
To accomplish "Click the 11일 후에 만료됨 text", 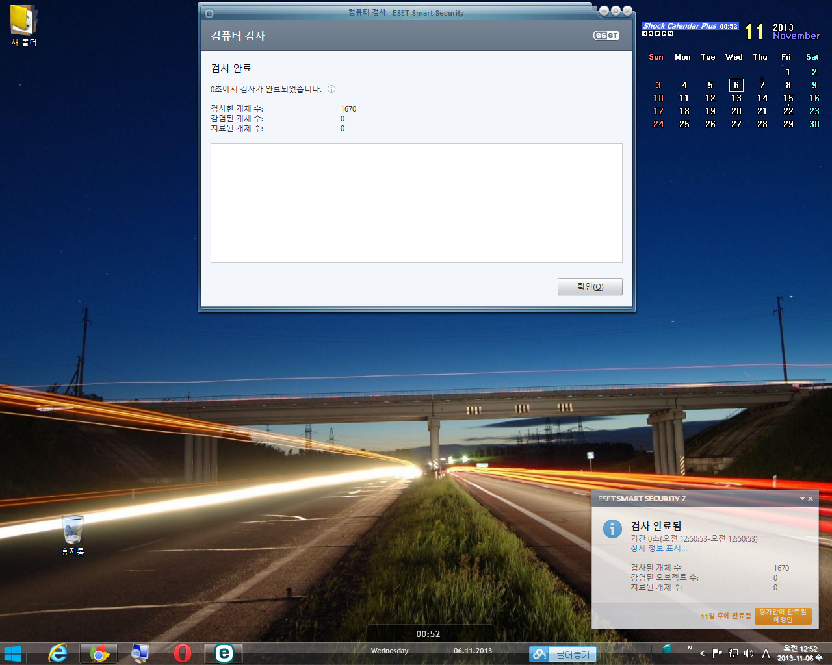I will pyautogui.click(x=725, y=616).
